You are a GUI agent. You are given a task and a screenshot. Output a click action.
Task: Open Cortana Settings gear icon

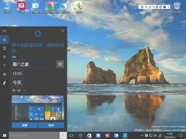click(4, 74)
